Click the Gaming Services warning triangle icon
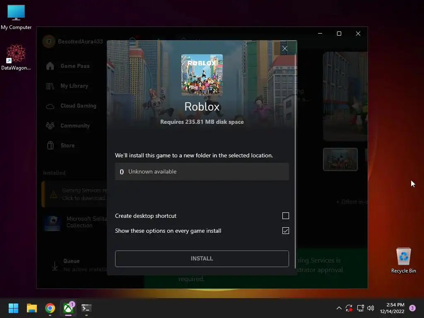Screen dimensions: 424x318 [x=53, y=195]
